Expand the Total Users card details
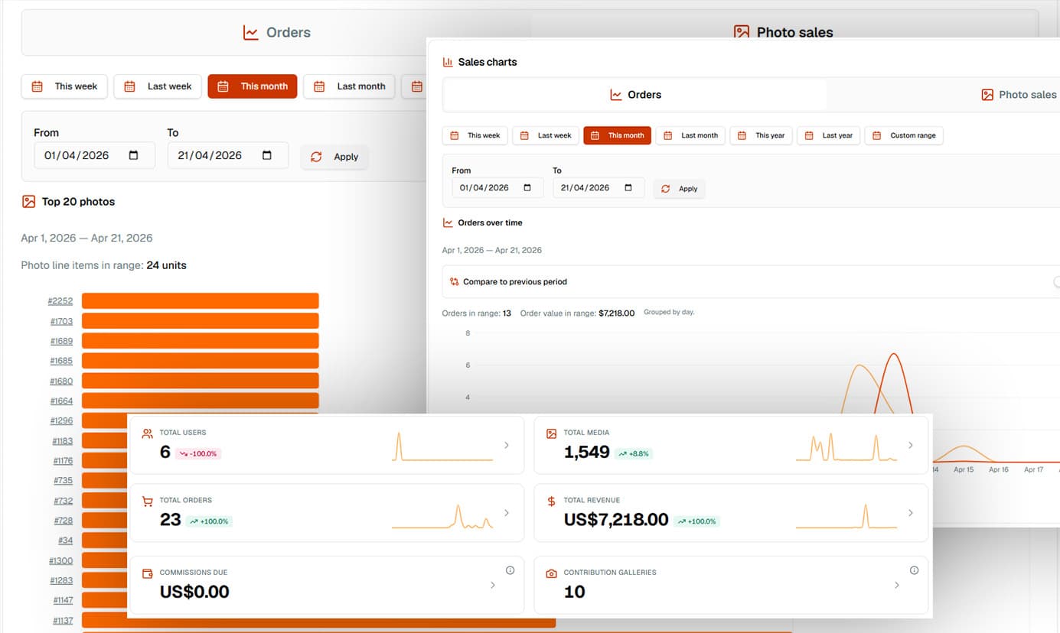 coord(505,444)
